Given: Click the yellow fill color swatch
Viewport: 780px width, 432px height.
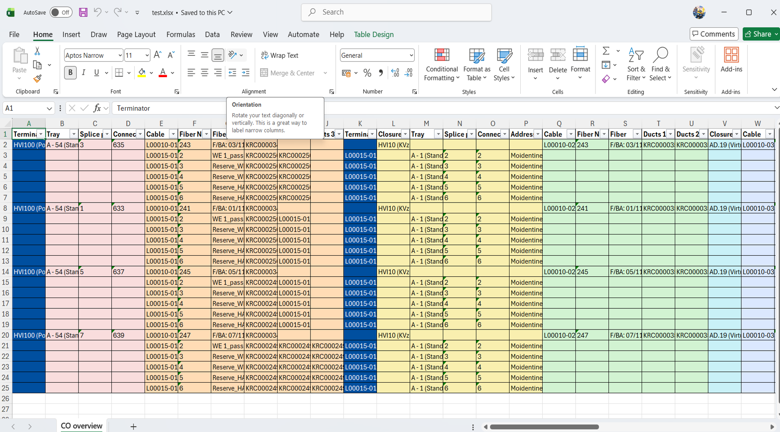Looking at the screenshot, I should click(x=142, y=73).
